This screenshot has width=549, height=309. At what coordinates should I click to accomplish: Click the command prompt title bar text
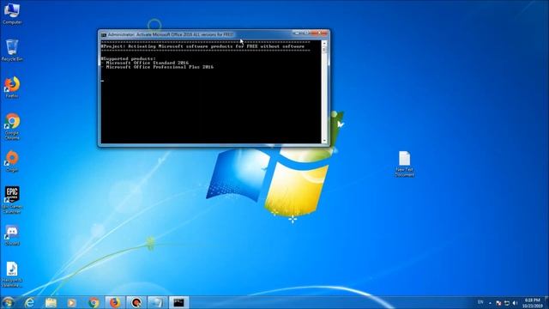pyautogui.click(x=171, y=34)
